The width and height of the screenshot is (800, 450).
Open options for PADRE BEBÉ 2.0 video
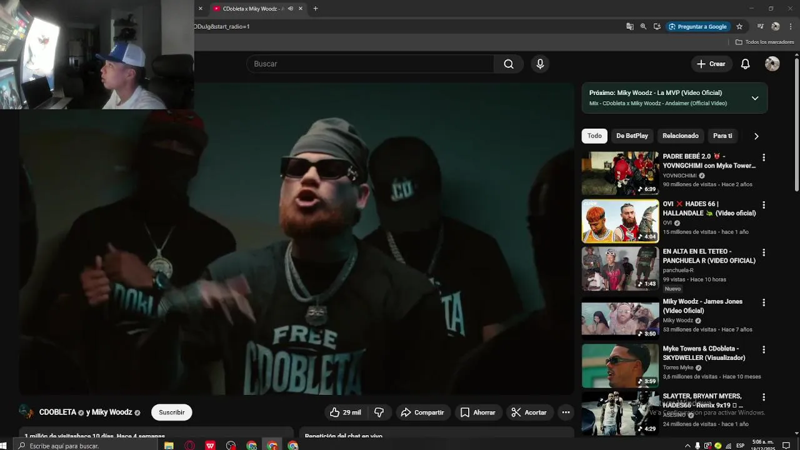(763, 157)
